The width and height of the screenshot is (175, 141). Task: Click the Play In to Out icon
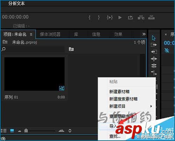click(x=110, y=17)
